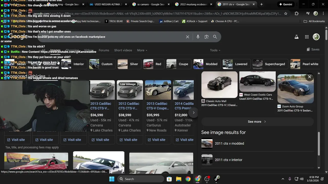Open the media controls icon
The image size is (328, 184).
coord(308,14)
